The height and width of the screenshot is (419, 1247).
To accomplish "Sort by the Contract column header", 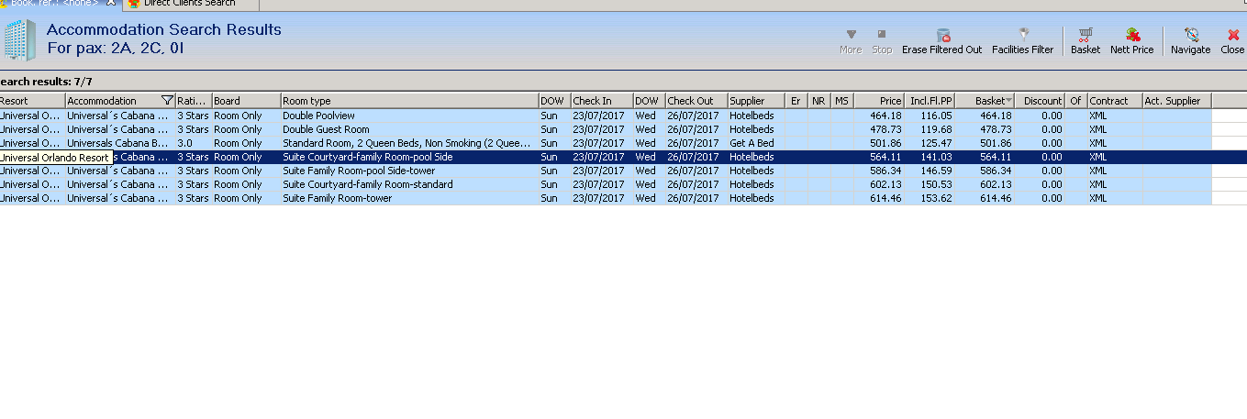I will (x=1115, y=101).
